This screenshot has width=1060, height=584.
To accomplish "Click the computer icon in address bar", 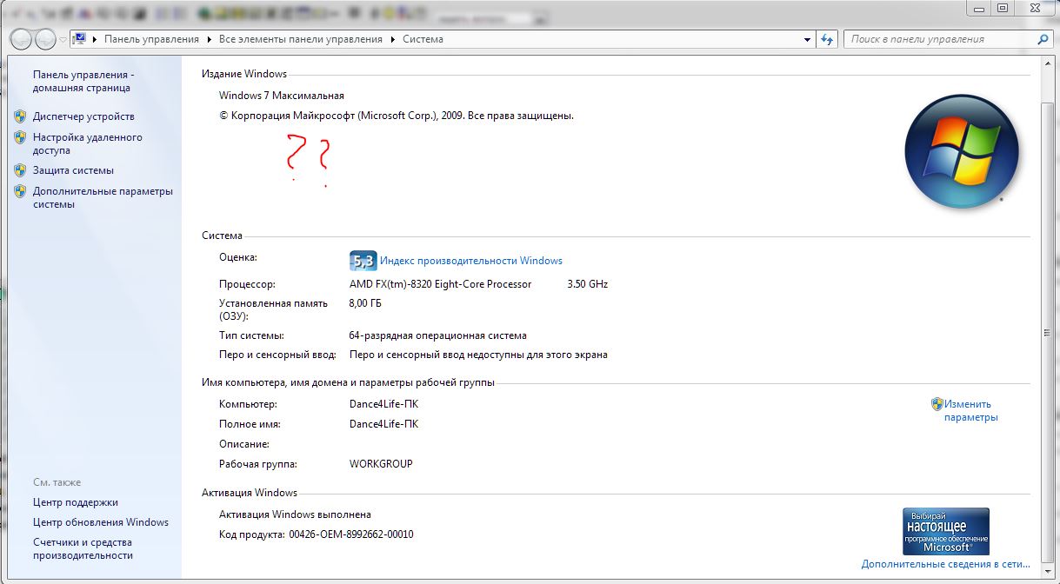I will pos(80,39).
